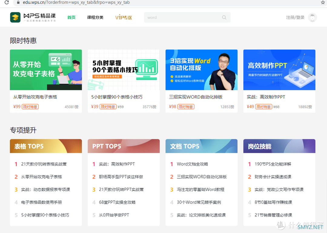The image size is (327, 233).
Task: Open 实战：高效制作PPT in PPT TOP5 list
Action: point(117,164)
